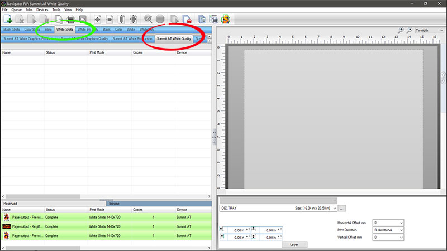Viewport: 447px width, 251px height.
Task: Click the grey printer icon after the black printer
Action: 83,19
